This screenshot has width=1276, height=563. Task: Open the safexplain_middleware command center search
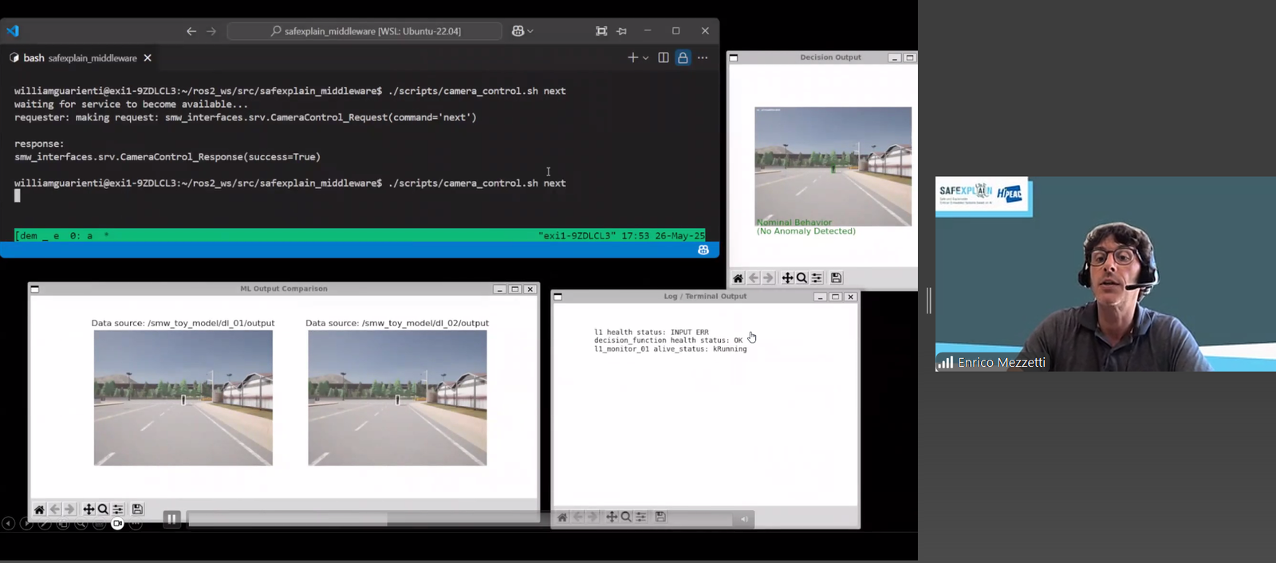coord(364,31)
